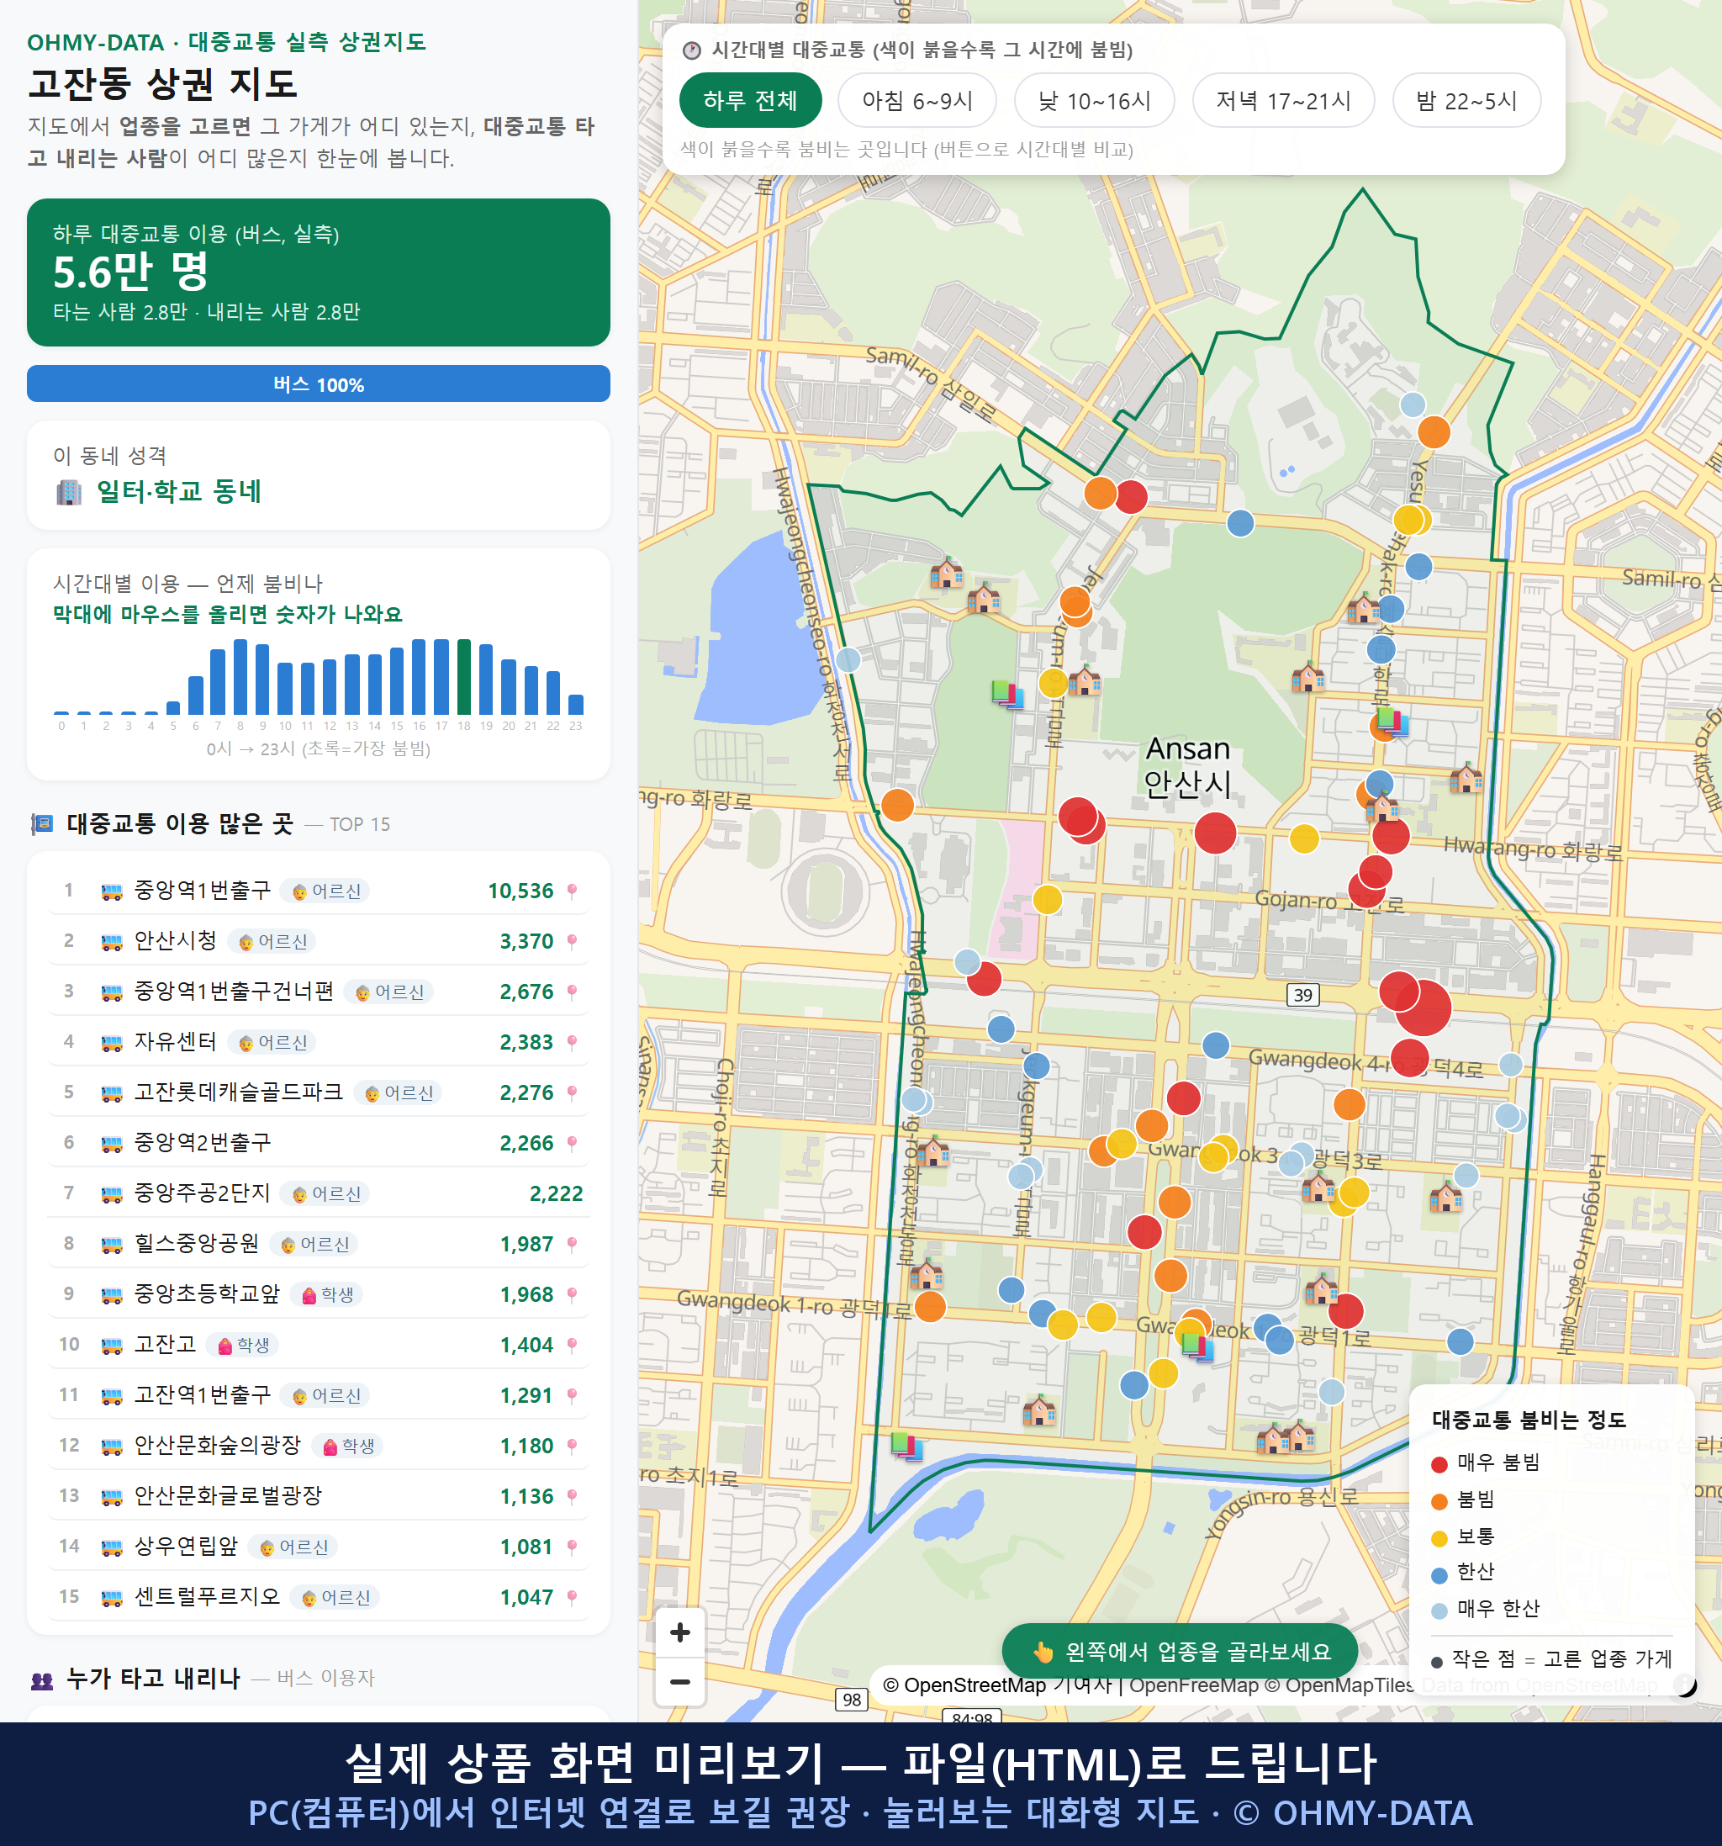The width and height of the screenshot is (1722, 1846).
Task: Click the pin icon on 고잔고 row
Action: pyautogui.click(x=572, y=1345)
